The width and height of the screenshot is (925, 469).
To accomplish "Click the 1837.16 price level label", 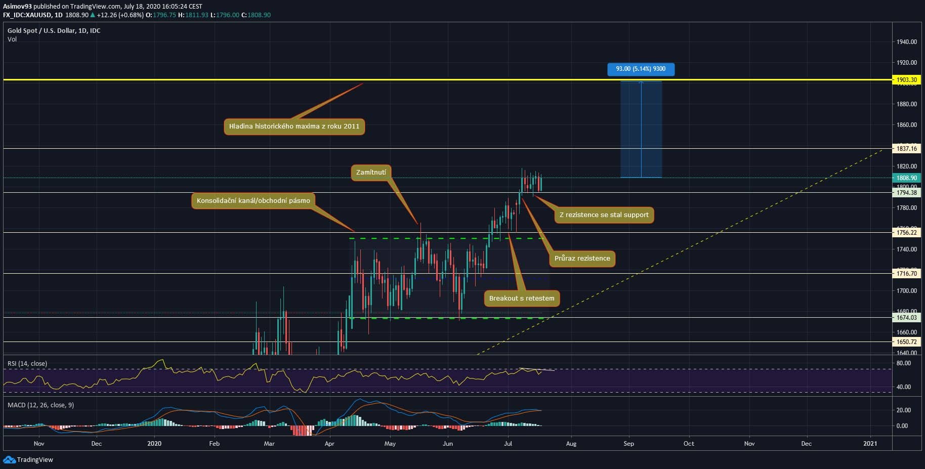I will pyautogui.click(x=906, y=149).
